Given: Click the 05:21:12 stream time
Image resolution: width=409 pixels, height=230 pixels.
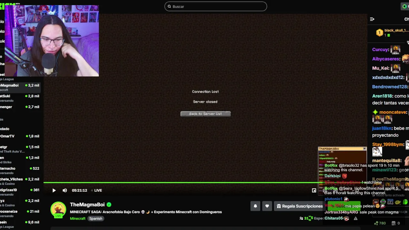Looking at the screenshot, I should pyautogui.click(x=80, y=190).
